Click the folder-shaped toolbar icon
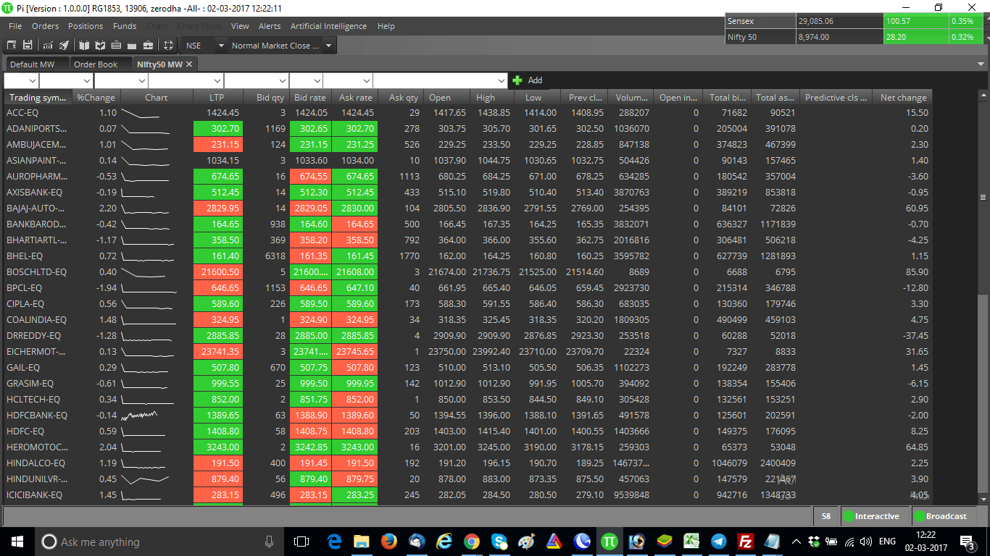 tap(132, 46)
